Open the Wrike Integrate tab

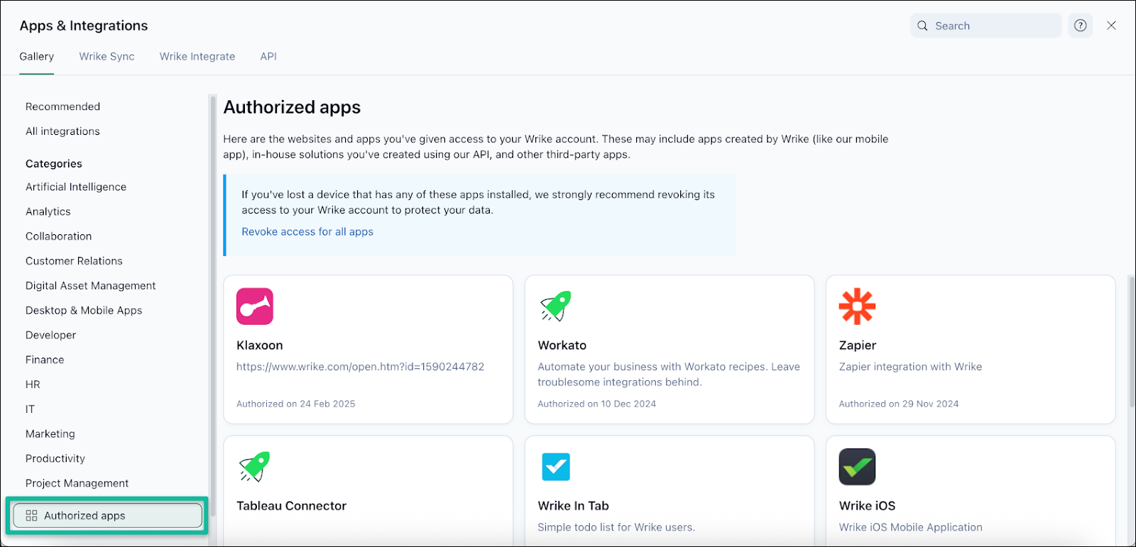pyautogui.click(x=197, y=56)
